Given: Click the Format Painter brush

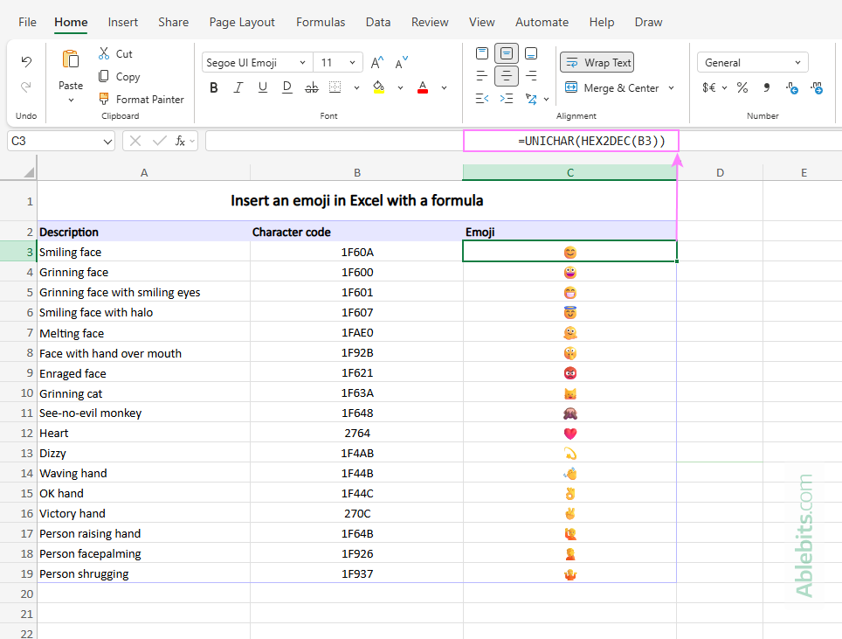Looking at the screenshot, I should (x=104, y=99).
